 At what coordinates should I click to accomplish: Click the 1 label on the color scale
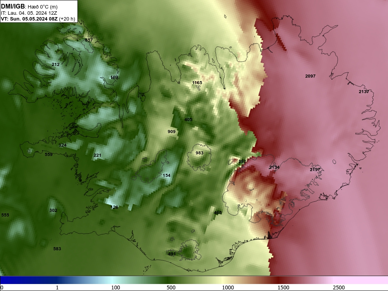57,288
